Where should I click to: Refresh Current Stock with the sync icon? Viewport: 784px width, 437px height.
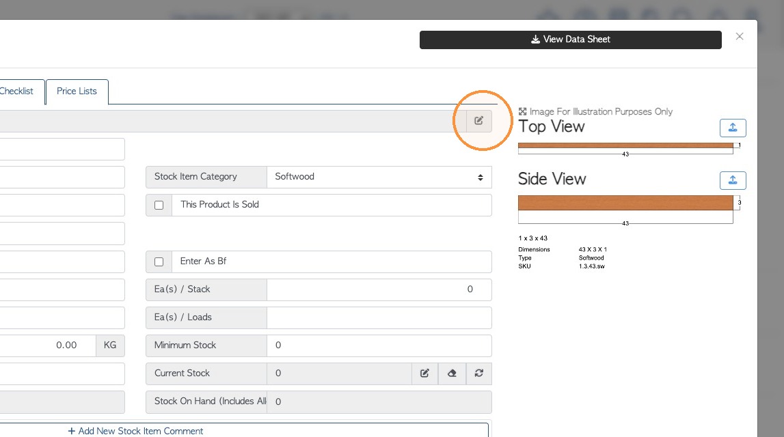pos(479,373)
